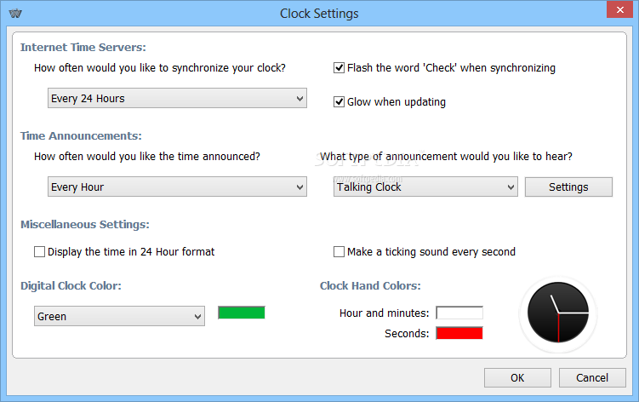This screenshot has height=402, width=639.
Task: Confirm settings with the OK button
Action: [x=517, y=378]
